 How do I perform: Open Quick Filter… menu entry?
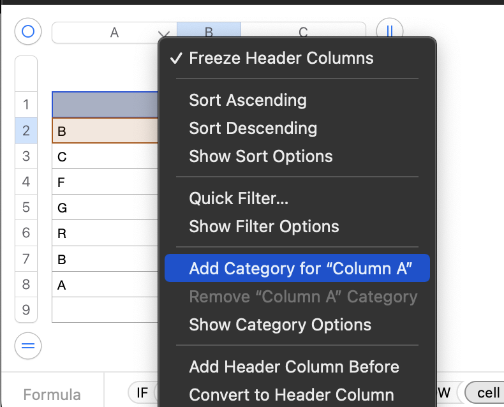tap(239, 198)
